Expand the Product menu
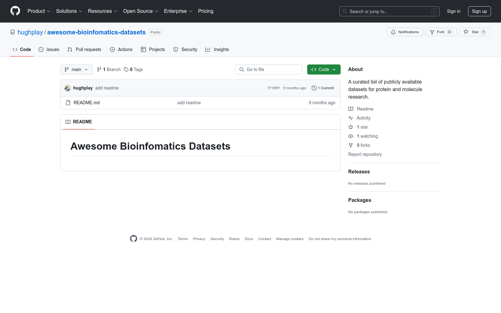Viewport: 501px width, 313px height. click(x=39, y=11)
